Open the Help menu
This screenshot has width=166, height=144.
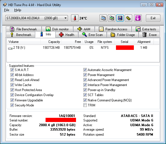click(x=18, y=10)
